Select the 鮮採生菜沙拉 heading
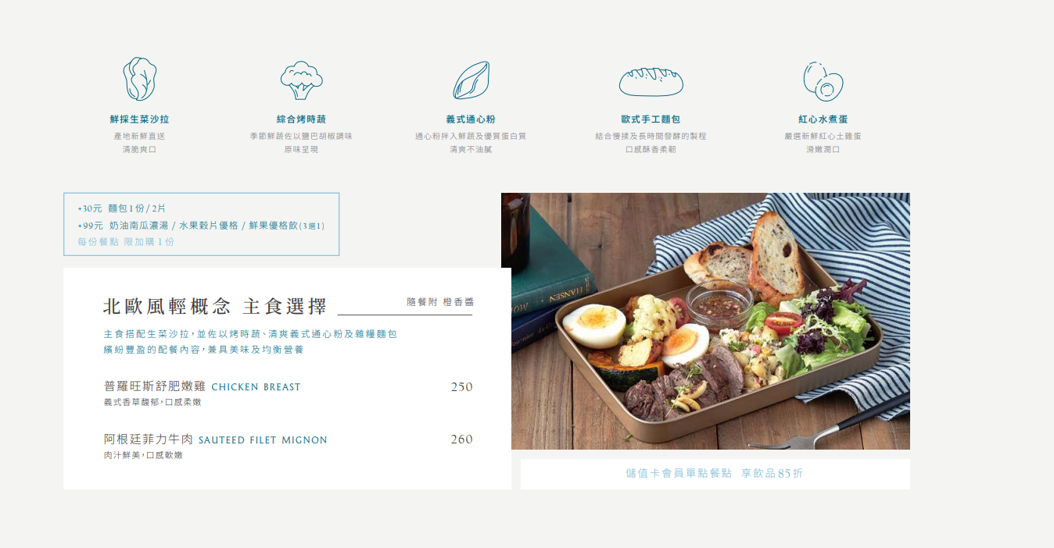 pyautogui.click(x=139, y=119)
